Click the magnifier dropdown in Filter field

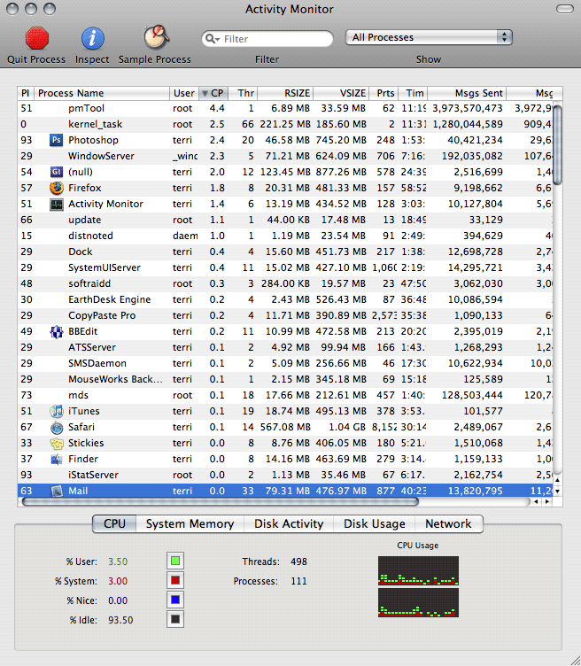[213, 39]
